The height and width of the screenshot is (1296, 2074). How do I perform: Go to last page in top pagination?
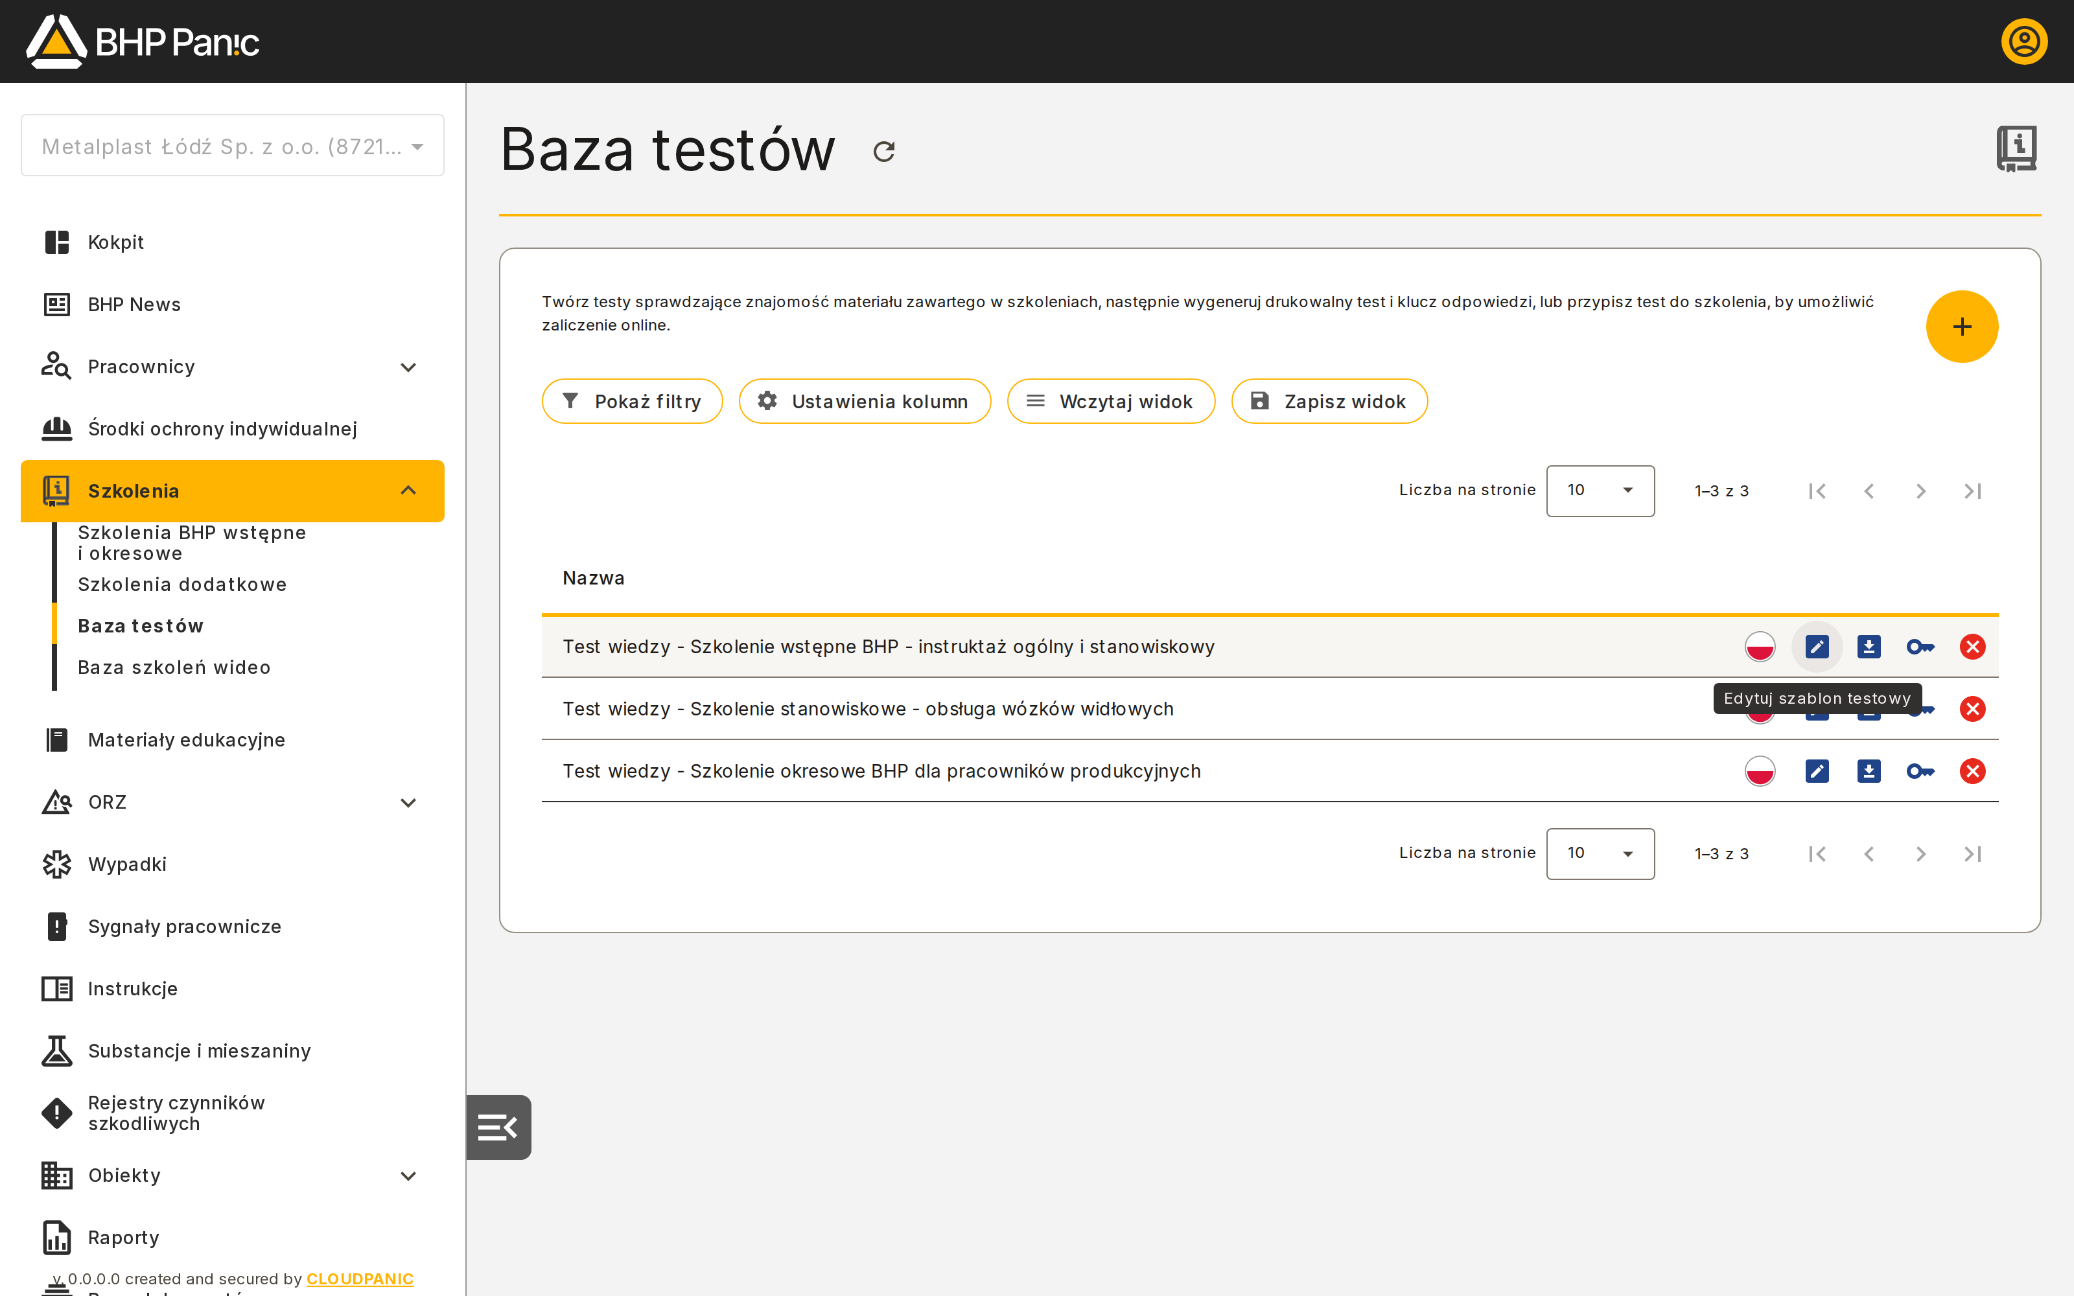(x=1972, y=491)
